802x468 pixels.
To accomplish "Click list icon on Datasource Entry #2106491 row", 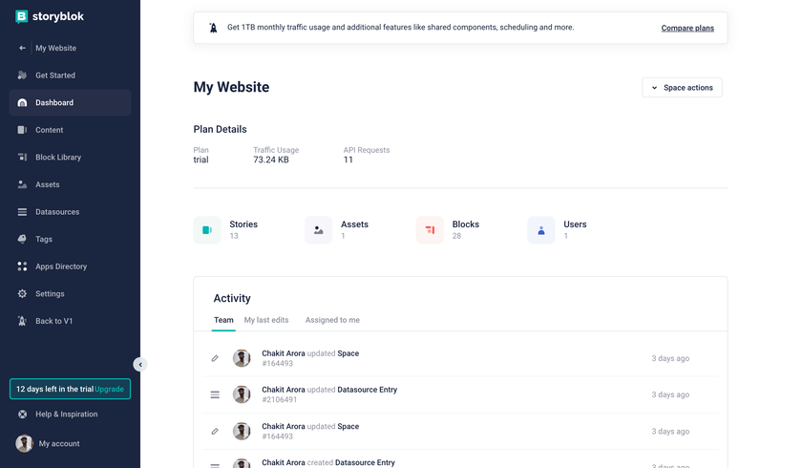I will (215, 394).
